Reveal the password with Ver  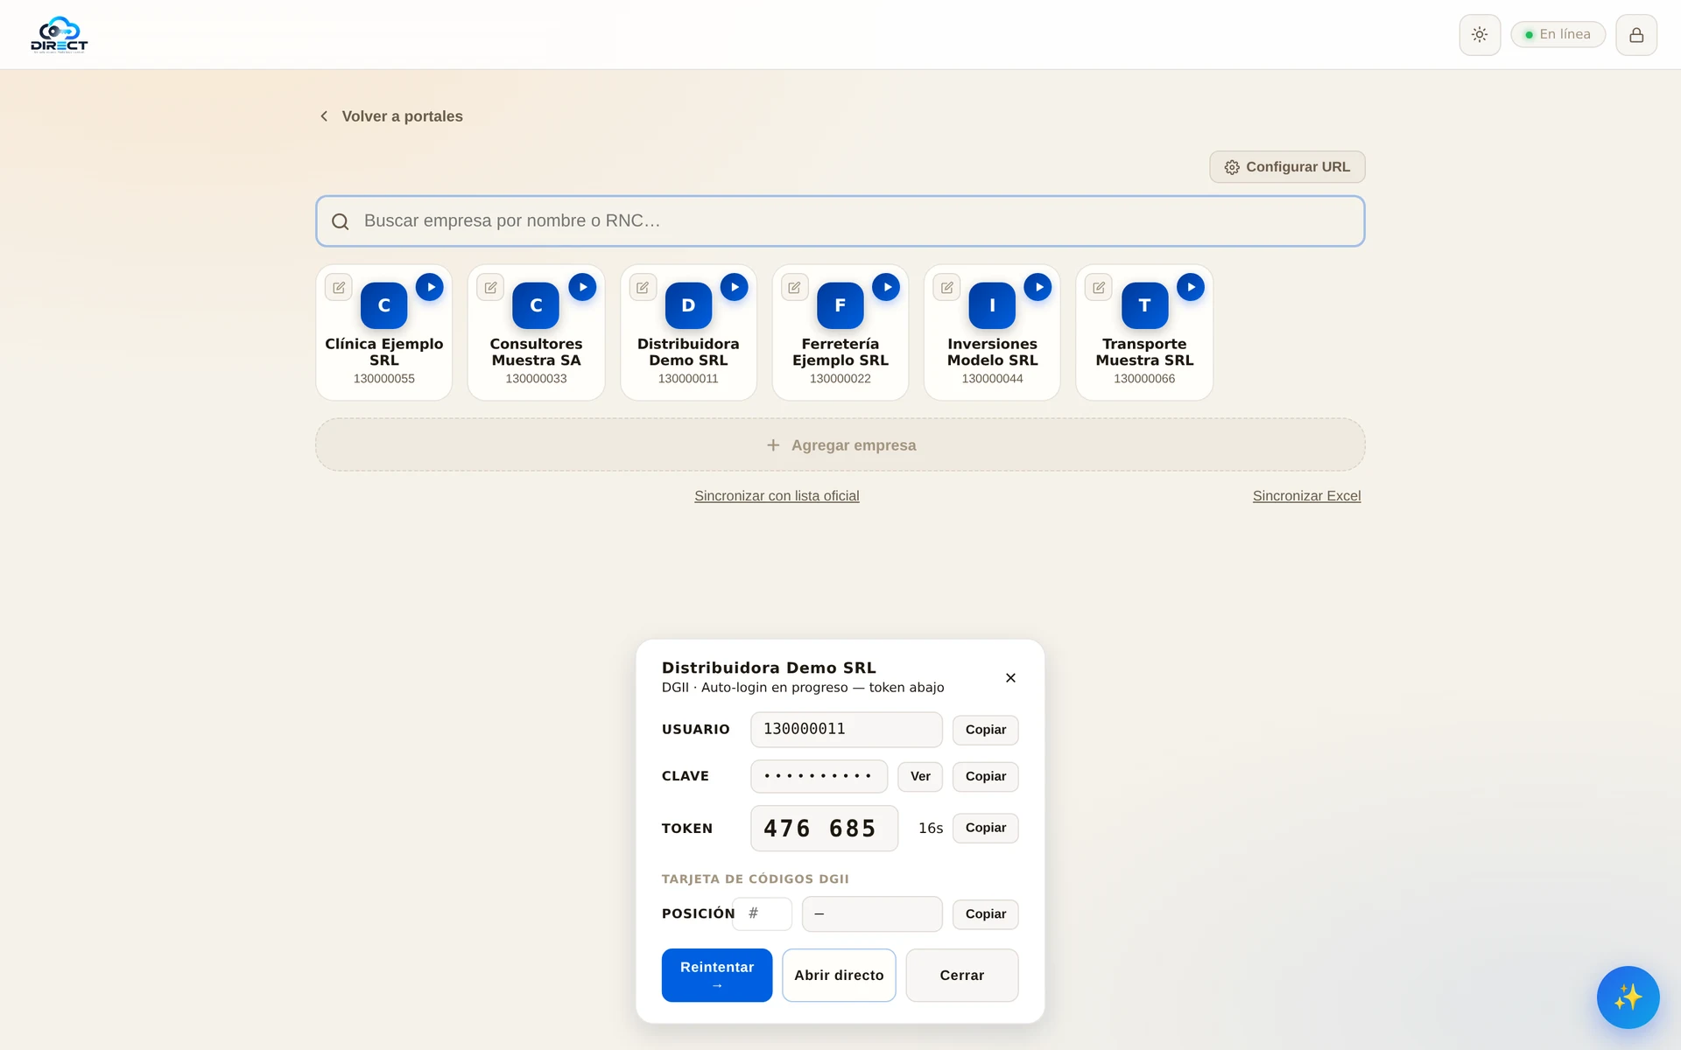920,776
